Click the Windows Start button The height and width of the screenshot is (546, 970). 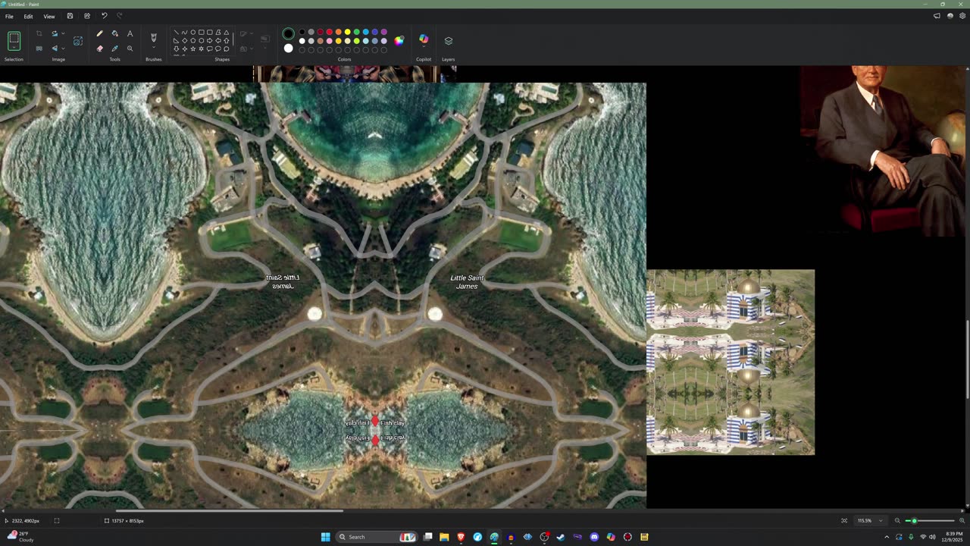point(325,537)
